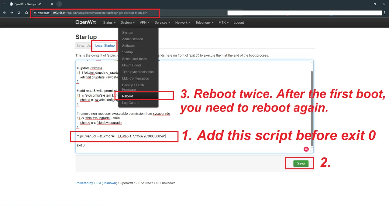Click the 'chmod o-x /sbin/sysupgrade' line

[x=101, y=123]
